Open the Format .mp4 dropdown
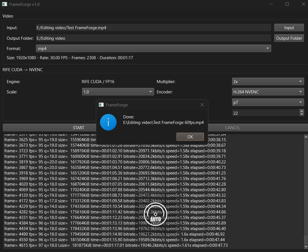Viewport: 308px width, 252px height. click(153, 49)
